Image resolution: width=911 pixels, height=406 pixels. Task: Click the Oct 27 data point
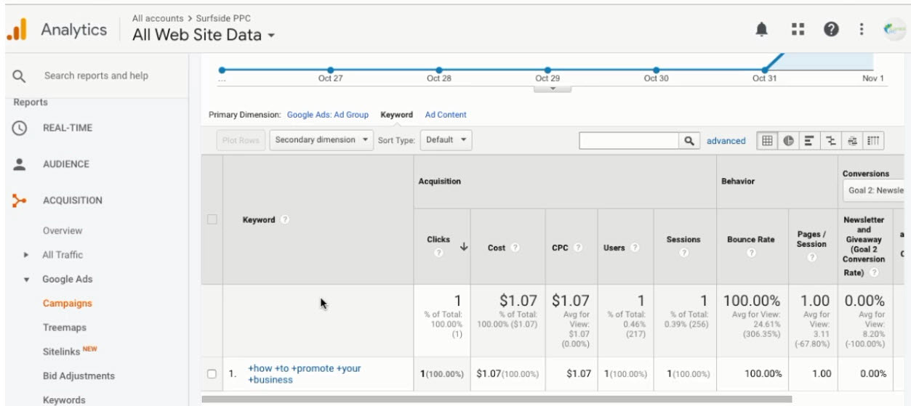tap(331, 70)
